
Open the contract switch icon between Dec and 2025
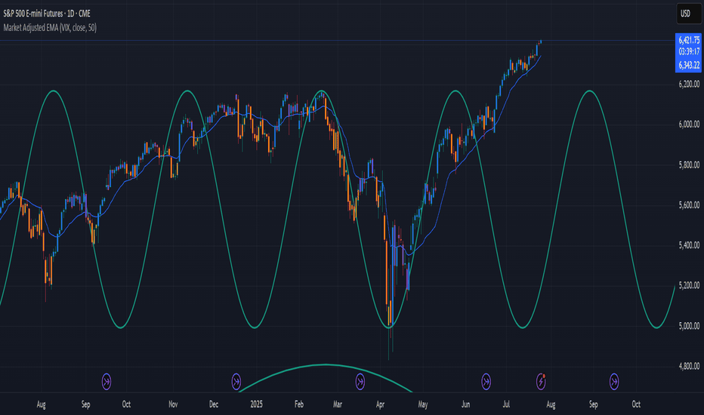pyautogui.click(x=236, y=382)
